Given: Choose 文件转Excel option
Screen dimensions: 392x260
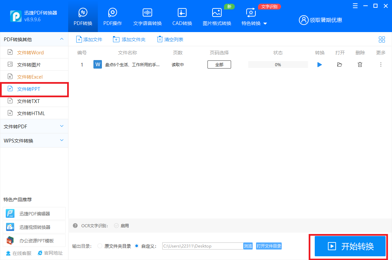Looking at the screenshot, I should (34, 77).
